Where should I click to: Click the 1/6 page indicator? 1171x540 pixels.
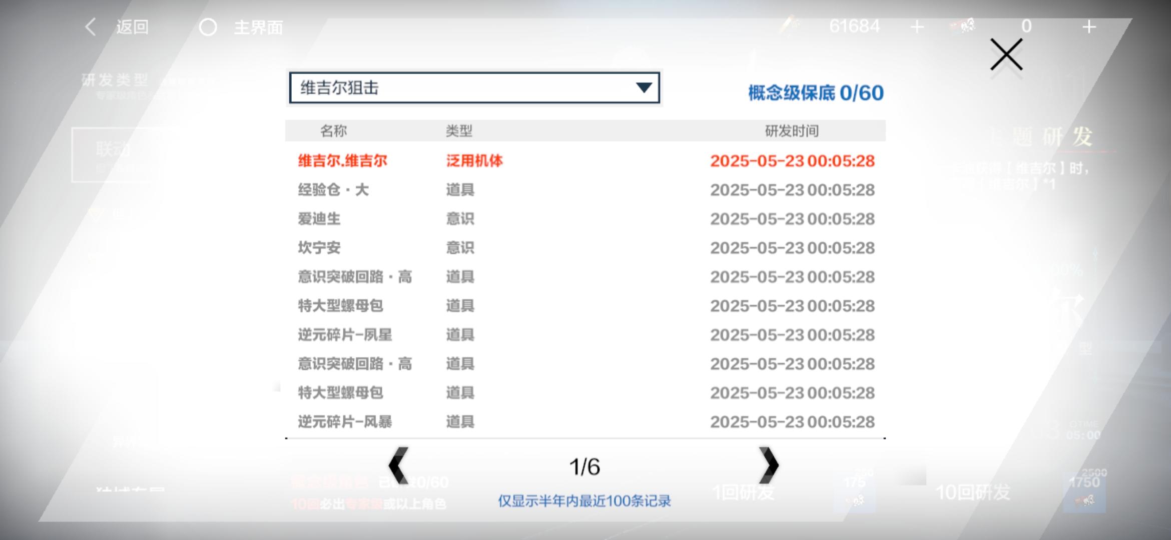click(x=584, y=467)
